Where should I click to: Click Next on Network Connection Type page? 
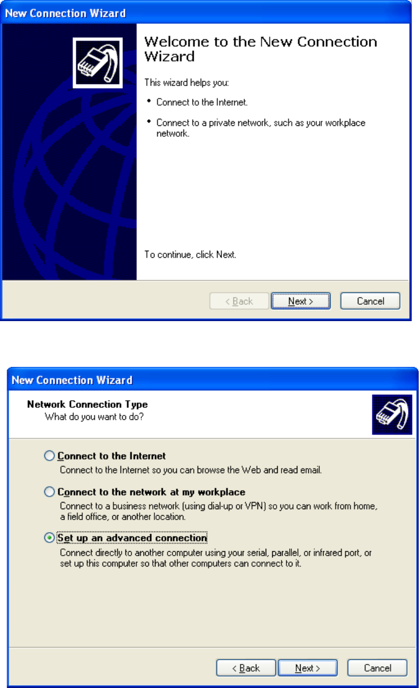tap(308, 668)
